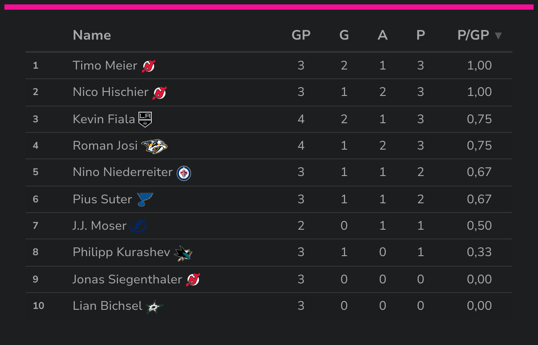The image size is (538, 345).
Task: Click the Stars logo beside Lian Bichsel
Action: [155, 306]
